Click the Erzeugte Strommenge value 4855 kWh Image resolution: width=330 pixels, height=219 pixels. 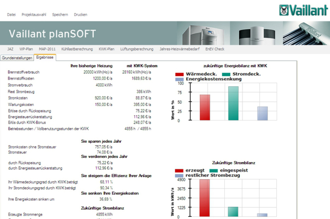(104, 214)
